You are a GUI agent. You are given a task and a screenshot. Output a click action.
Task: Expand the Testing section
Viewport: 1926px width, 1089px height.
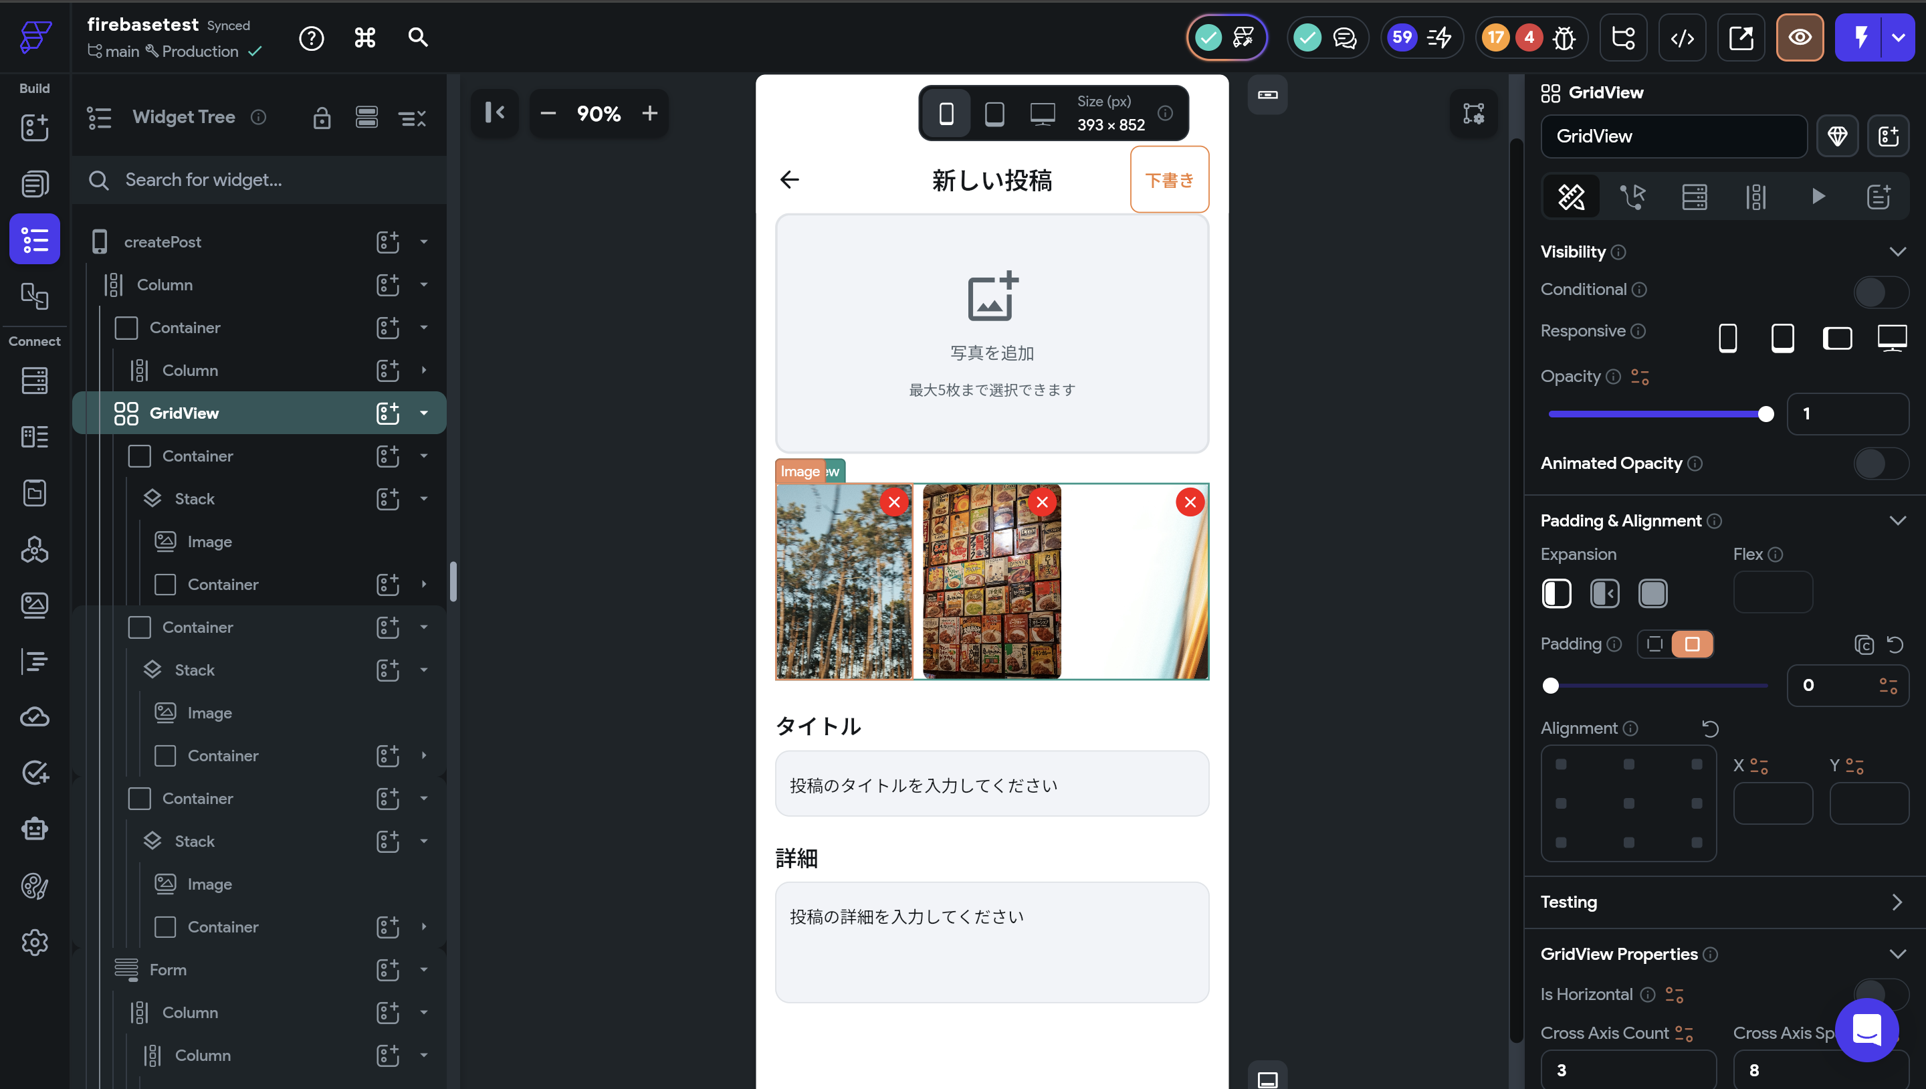(1896, 902)
